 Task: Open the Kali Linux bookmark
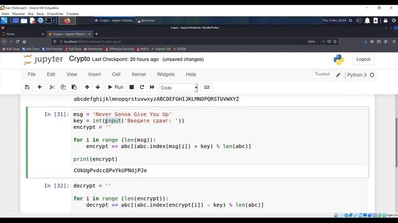pyautogui.click(x=11, y=49)
